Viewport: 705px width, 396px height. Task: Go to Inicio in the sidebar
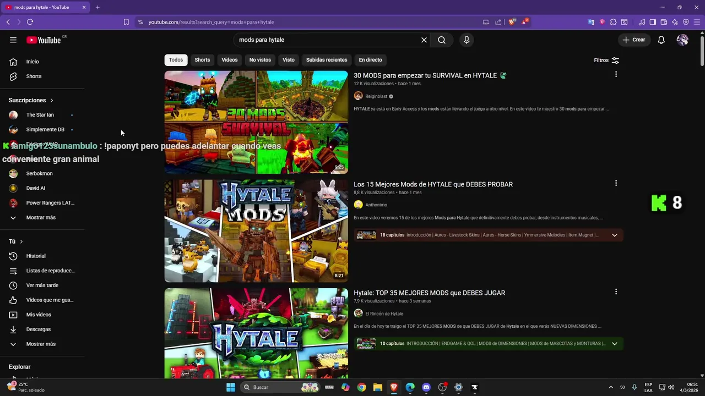coord(42,62)
